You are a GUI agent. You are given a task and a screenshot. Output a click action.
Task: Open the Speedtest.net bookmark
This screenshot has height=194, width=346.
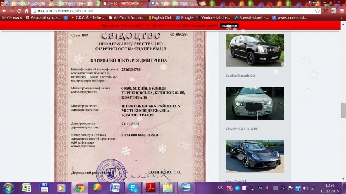(251, 17)
